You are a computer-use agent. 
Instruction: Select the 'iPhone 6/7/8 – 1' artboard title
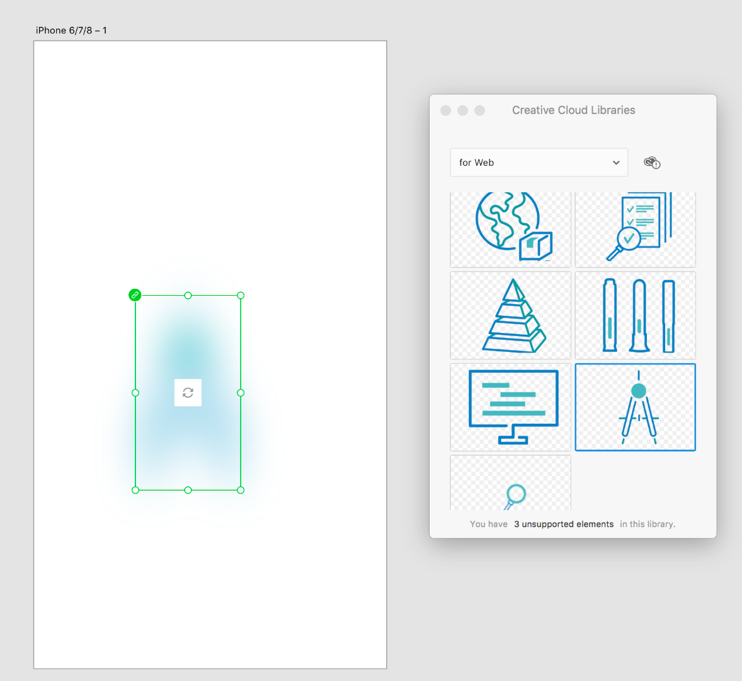coord(71,30)
